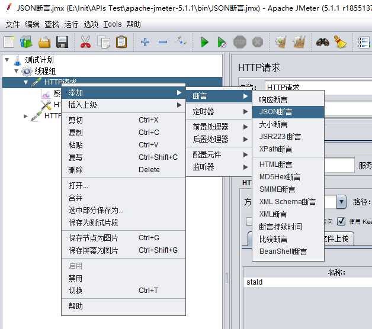
Task: Click the Paste clipboard icon
Action: pyautogui.click(x=121, y=42)
